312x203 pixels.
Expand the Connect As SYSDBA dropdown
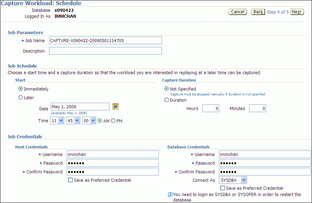(233, 180)
